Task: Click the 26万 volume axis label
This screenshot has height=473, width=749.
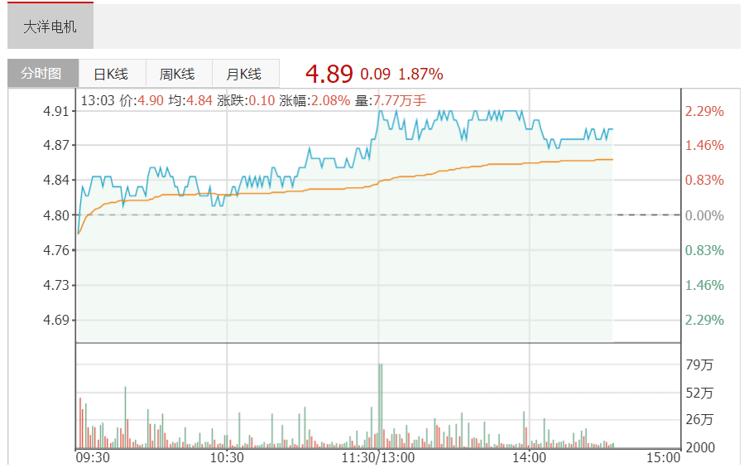Action: 699,419
